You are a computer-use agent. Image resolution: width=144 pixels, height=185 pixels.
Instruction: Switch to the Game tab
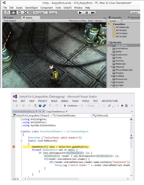tap(31, 17)
